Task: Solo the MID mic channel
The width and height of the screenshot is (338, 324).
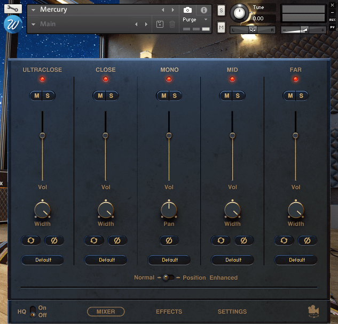Action: [238, 95]
